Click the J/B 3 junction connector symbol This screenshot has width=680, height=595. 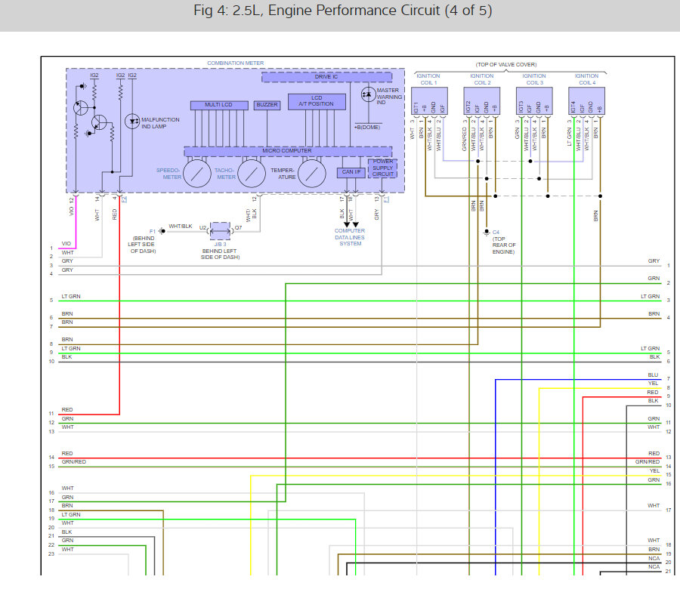tap(220, 231)
